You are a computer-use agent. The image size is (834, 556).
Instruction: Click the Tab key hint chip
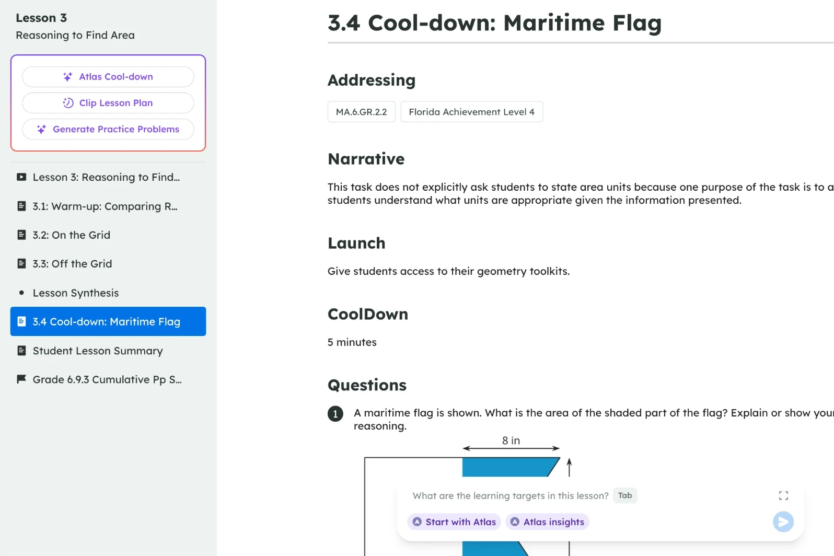click(625, 495)
